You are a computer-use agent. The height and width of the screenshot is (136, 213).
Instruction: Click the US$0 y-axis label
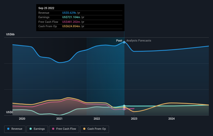click(x=10, y=112)
